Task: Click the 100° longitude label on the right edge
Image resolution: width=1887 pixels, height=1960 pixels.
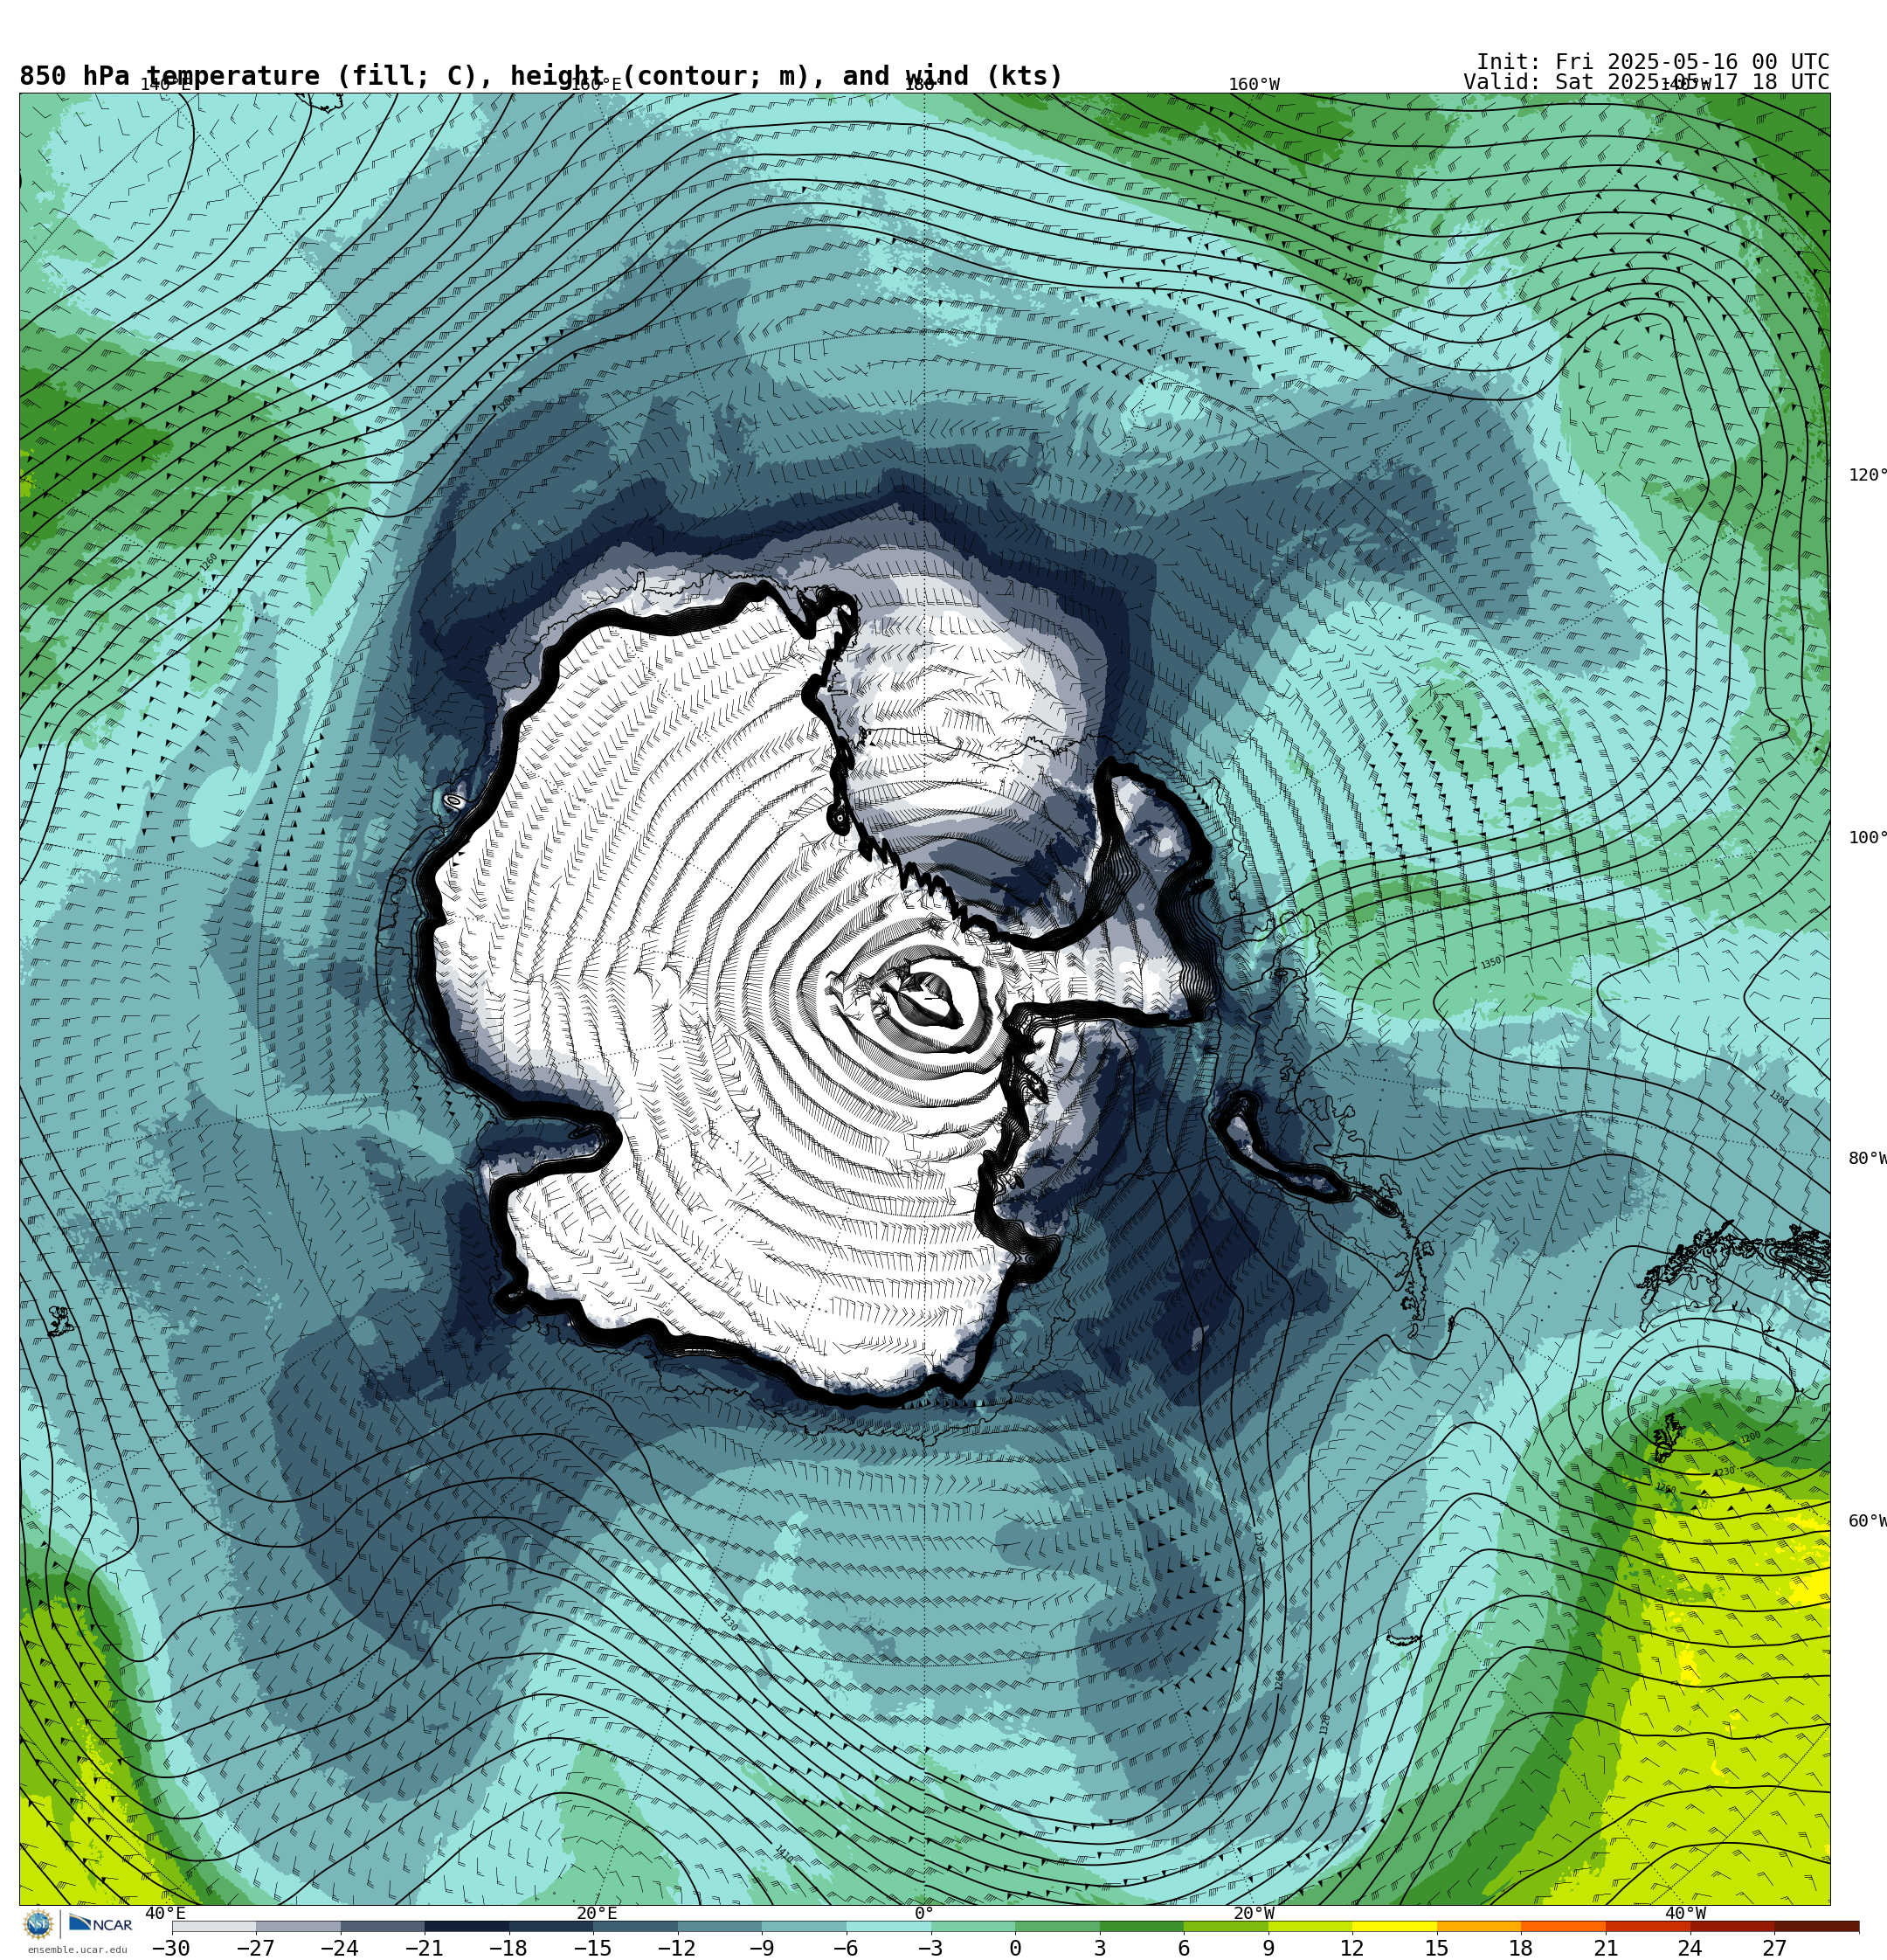Action: click(1867, 837)
